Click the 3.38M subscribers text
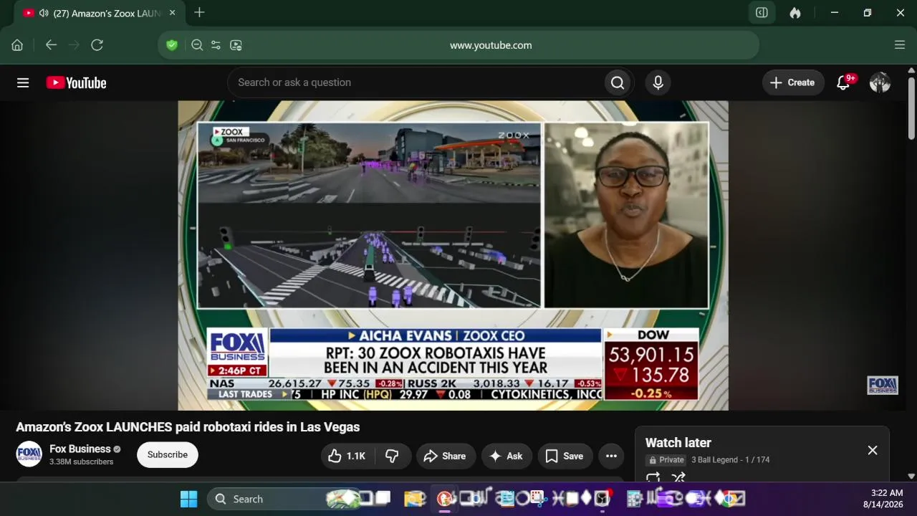 coord(82,462)
